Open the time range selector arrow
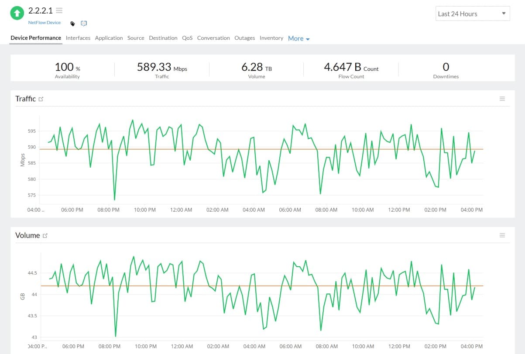 [505, 14]
